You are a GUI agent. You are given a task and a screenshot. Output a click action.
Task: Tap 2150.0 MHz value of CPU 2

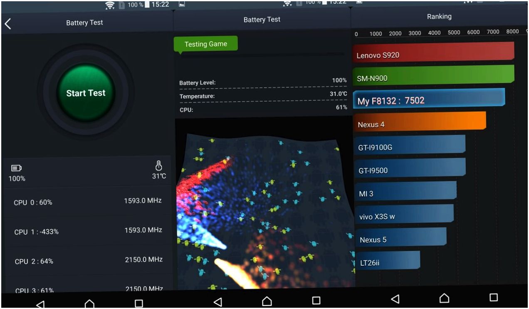click(143, 259)
